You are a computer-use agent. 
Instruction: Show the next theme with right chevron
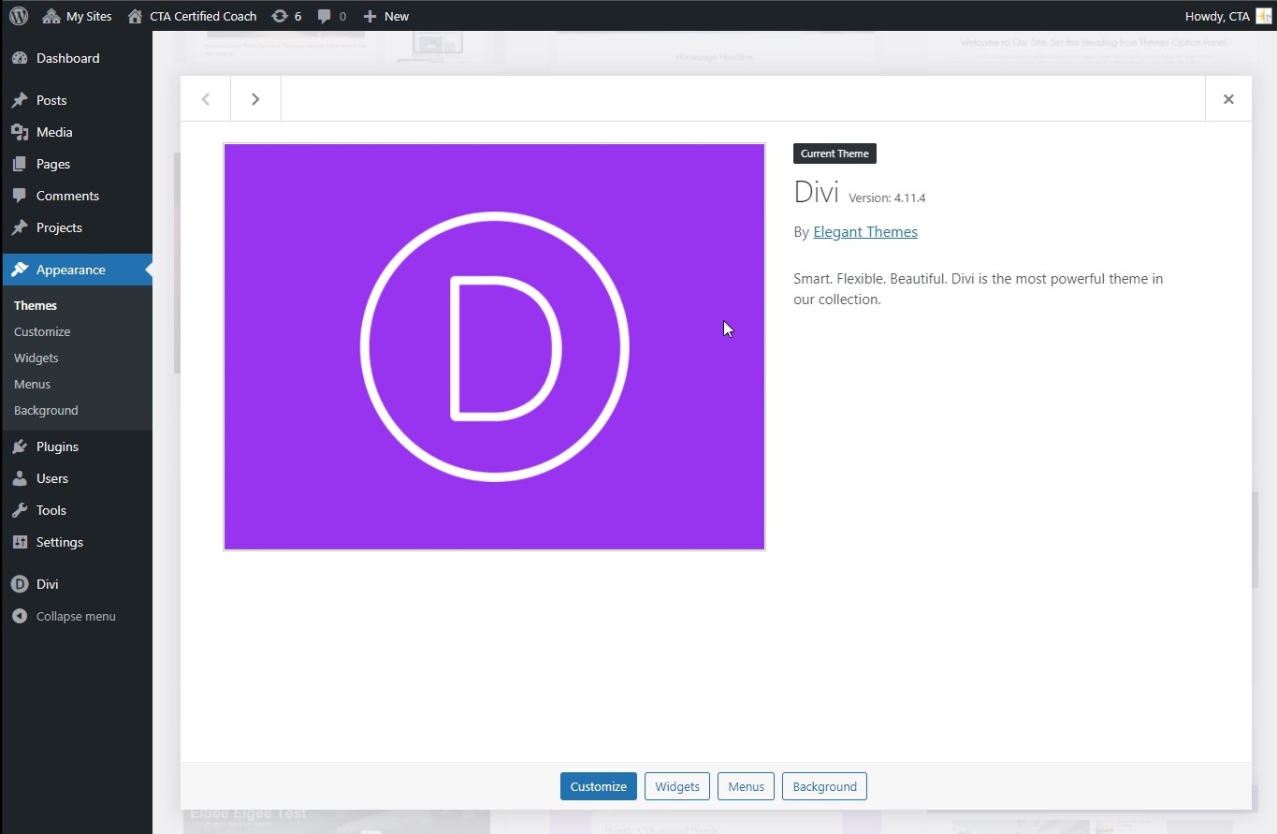click(255, 99)
